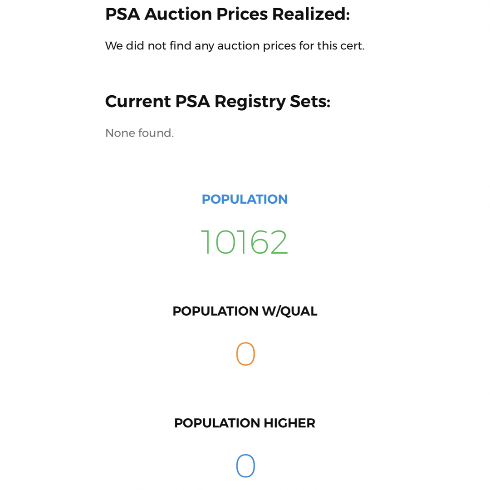The image size is (490, 490).
Task: Click the W/QUAL text in the label
Action: 289,311
